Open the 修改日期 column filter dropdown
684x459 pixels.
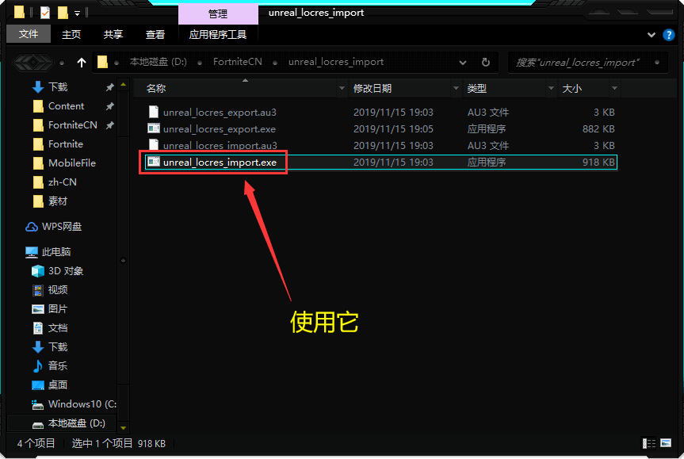[456, 89]
